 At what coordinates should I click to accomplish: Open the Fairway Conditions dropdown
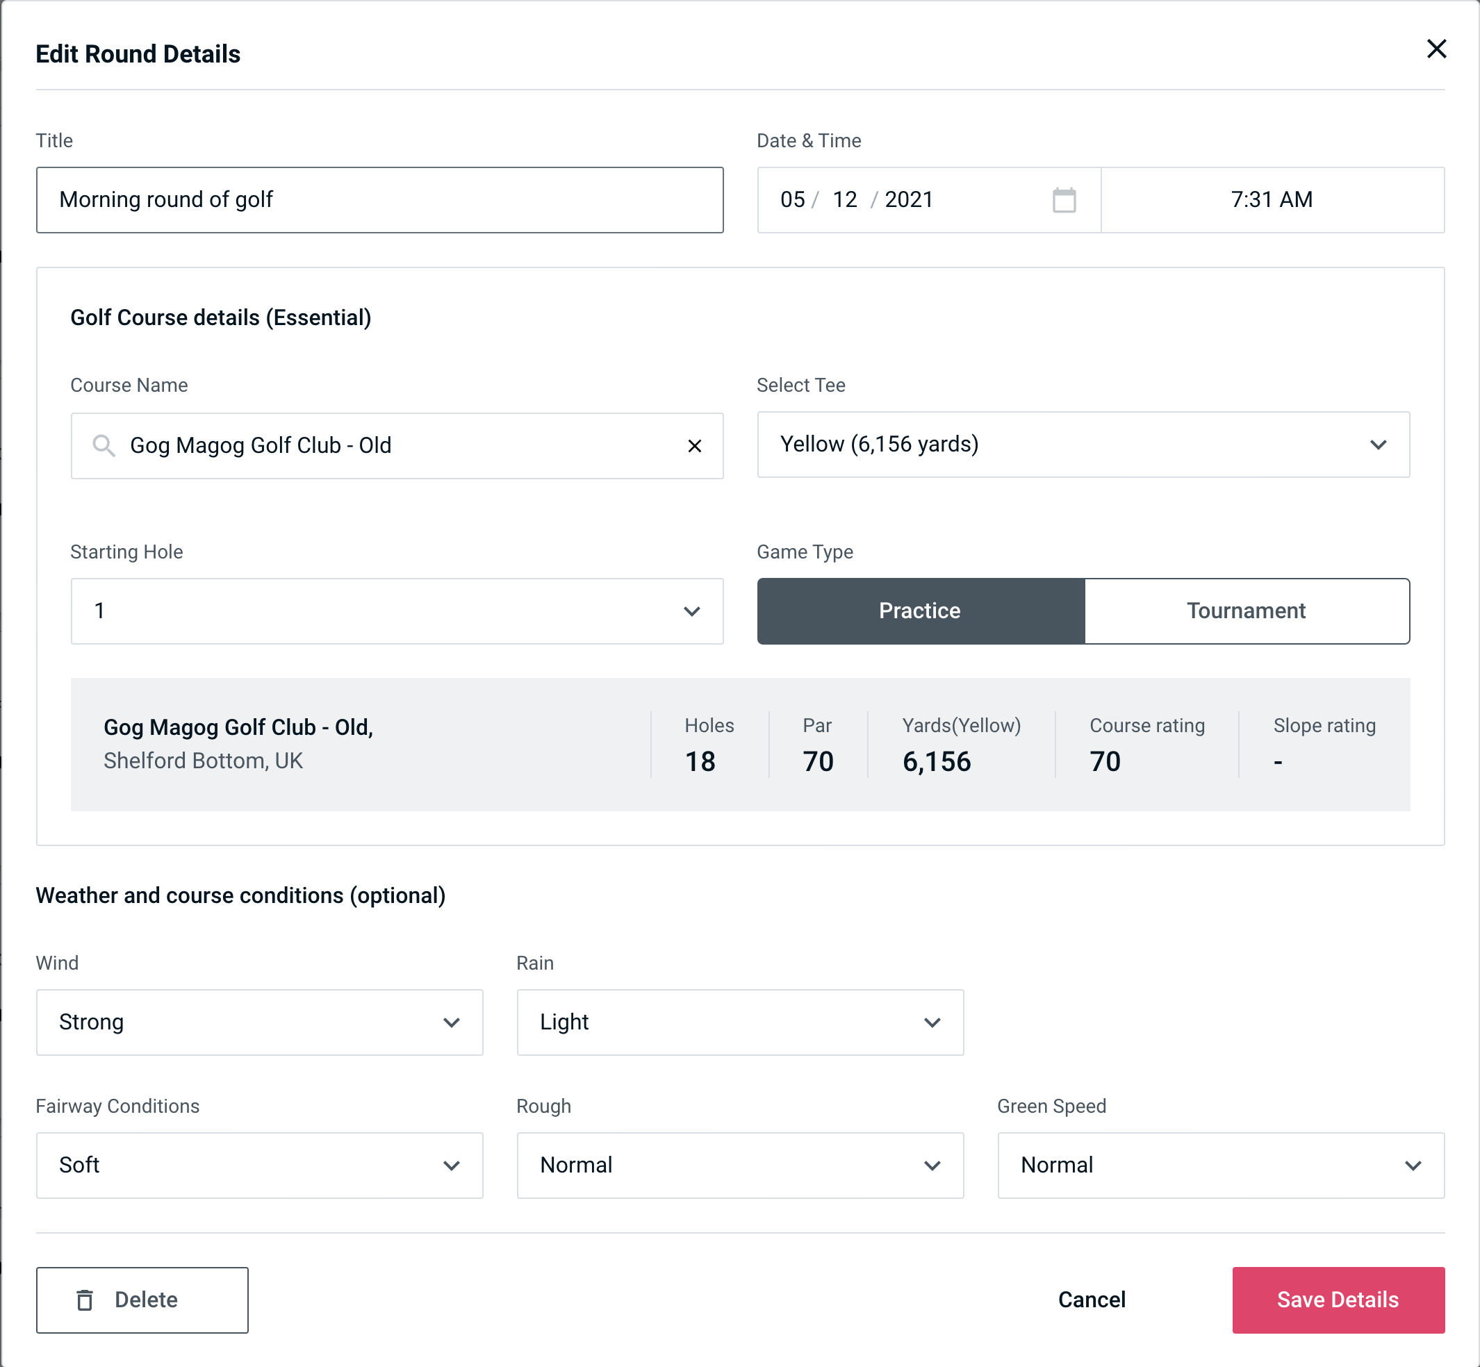pyautogui.click(x=259, y=1163)
